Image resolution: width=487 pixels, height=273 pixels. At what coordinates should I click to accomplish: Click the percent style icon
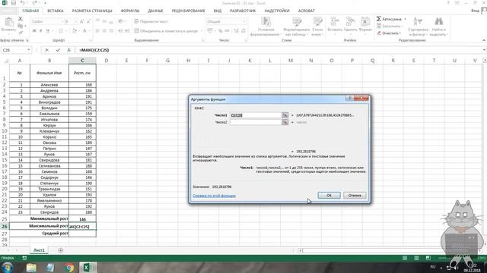point(220,31)
